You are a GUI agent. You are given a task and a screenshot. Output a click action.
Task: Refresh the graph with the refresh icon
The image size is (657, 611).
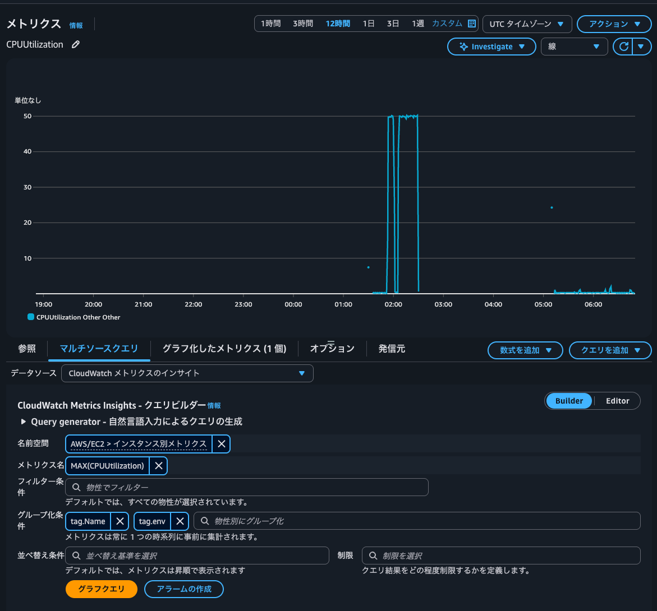(623, 47)
